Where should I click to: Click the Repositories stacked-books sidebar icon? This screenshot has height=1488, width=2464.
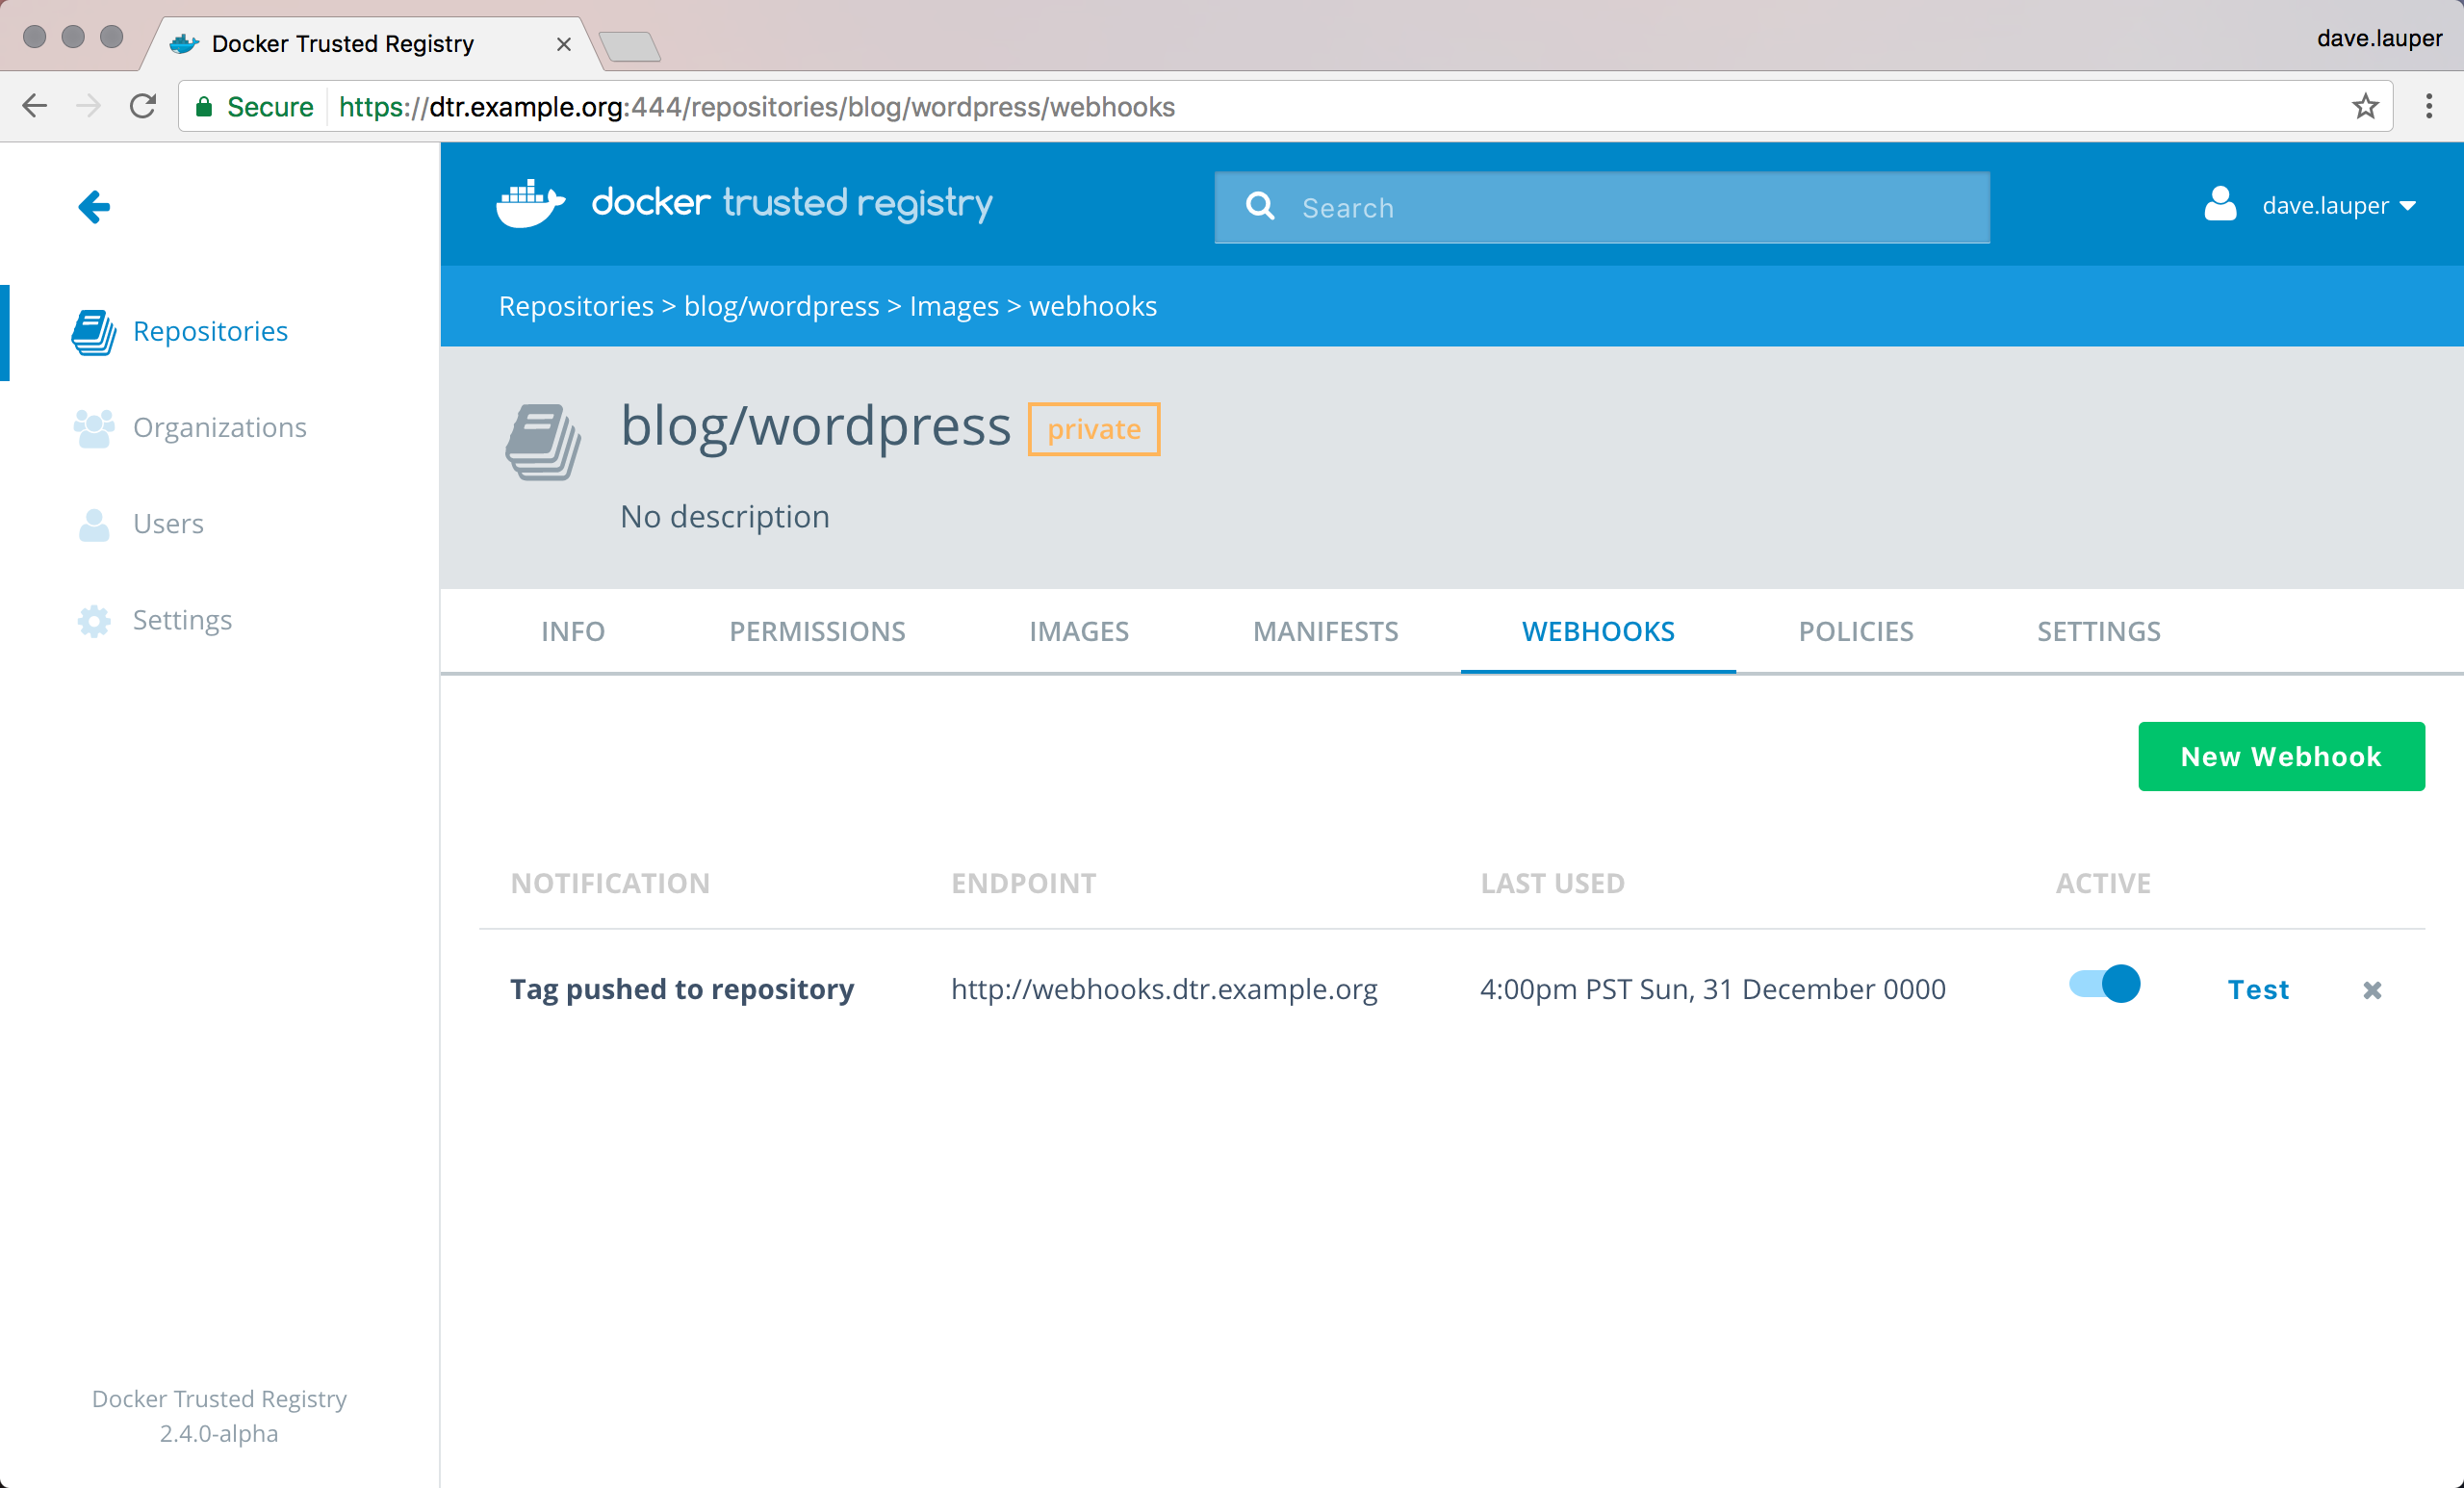coord(94,332)
